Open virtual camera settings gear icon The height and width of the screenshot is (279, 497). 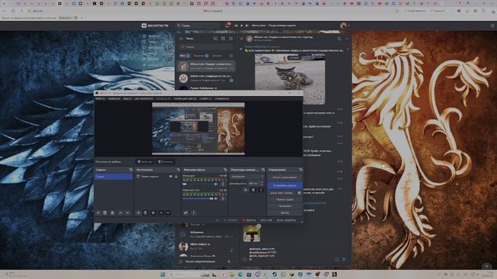[x=299, y=193]
